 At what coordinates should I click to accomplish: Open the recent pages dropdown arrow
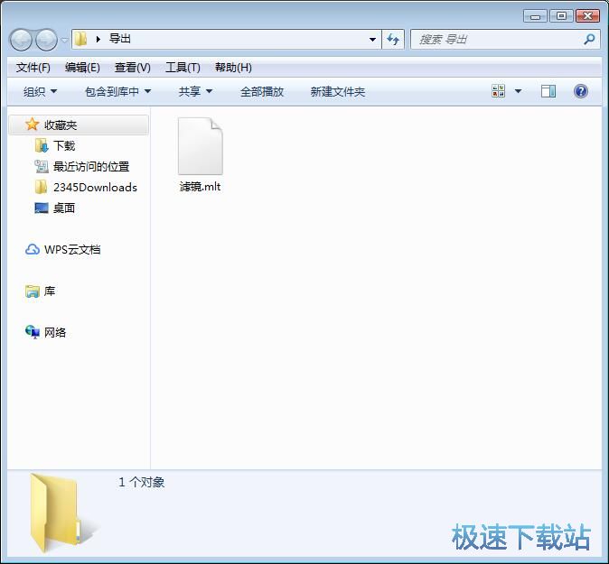(64, 40)
